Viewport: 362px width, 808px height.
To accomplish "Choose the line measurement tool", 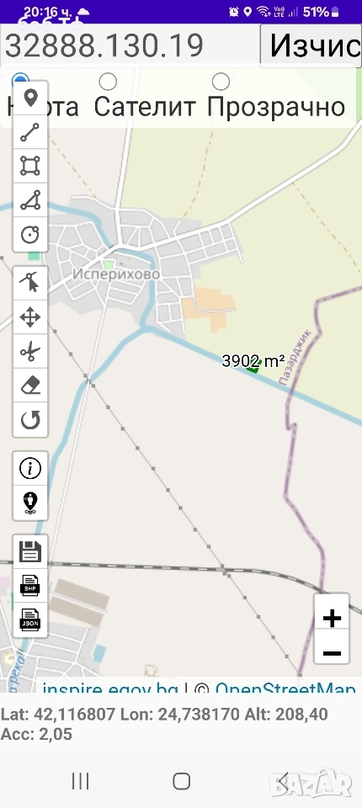I will [x=30, y=132].
